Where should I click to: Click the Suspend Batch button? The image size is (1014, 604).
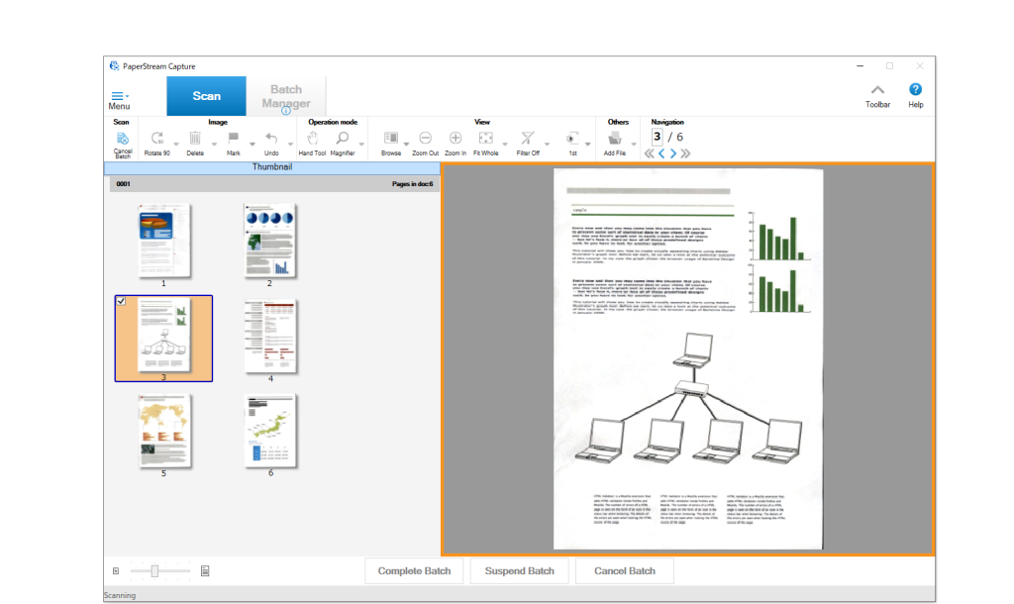(520, 571)
